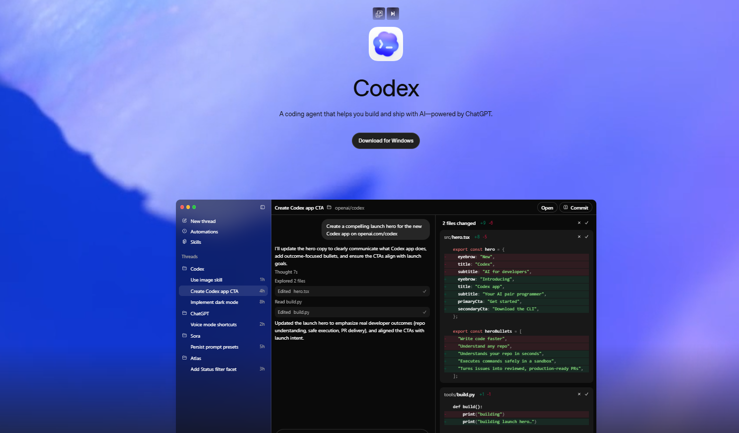Click the checkmark on Edited build.py row
The height and width of the screenshot is (433, 739).
(424, 312)
